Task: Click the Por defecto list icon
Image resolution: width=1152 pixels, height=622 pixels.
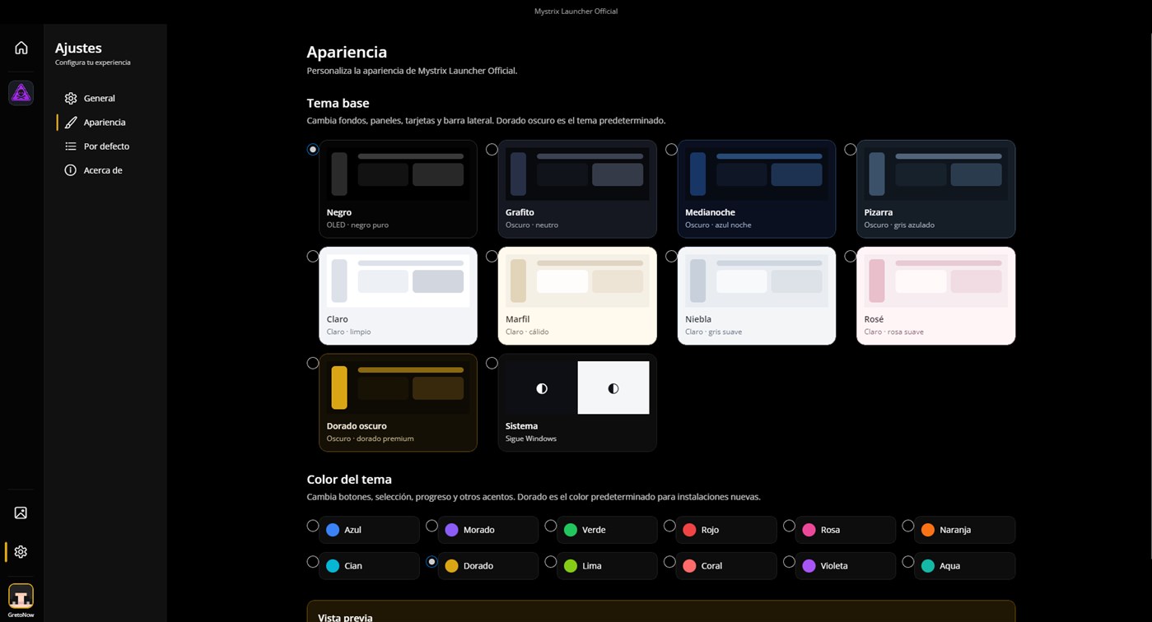Action: click(71, 146)
